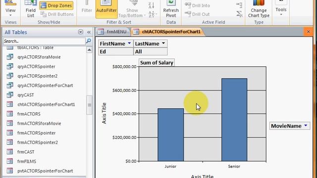
Task: Select qryACTORSpointer2 query icon
Action: (10, 76)
